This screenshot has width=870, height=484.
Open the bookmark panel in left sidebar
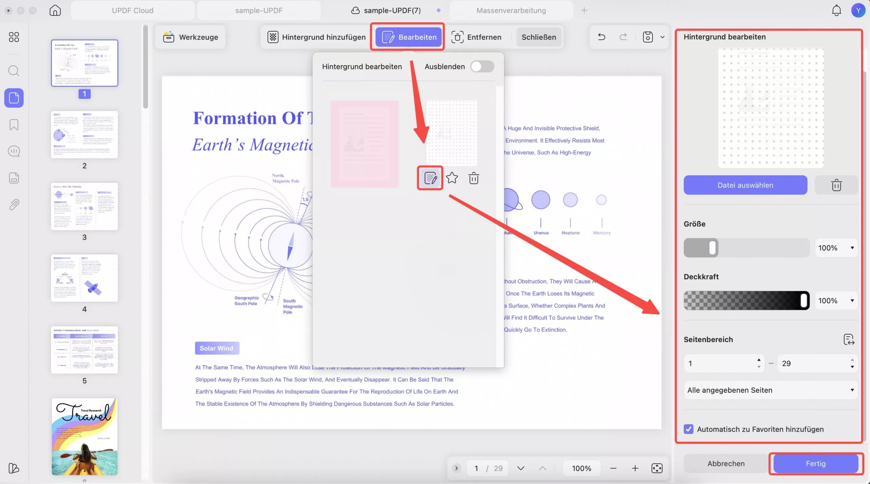(x=14, y=125)
